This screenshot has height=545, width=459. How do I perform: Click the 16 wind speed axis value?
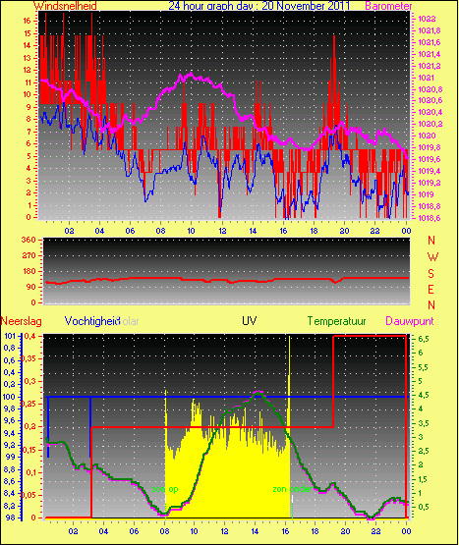(x=27, y=21)
